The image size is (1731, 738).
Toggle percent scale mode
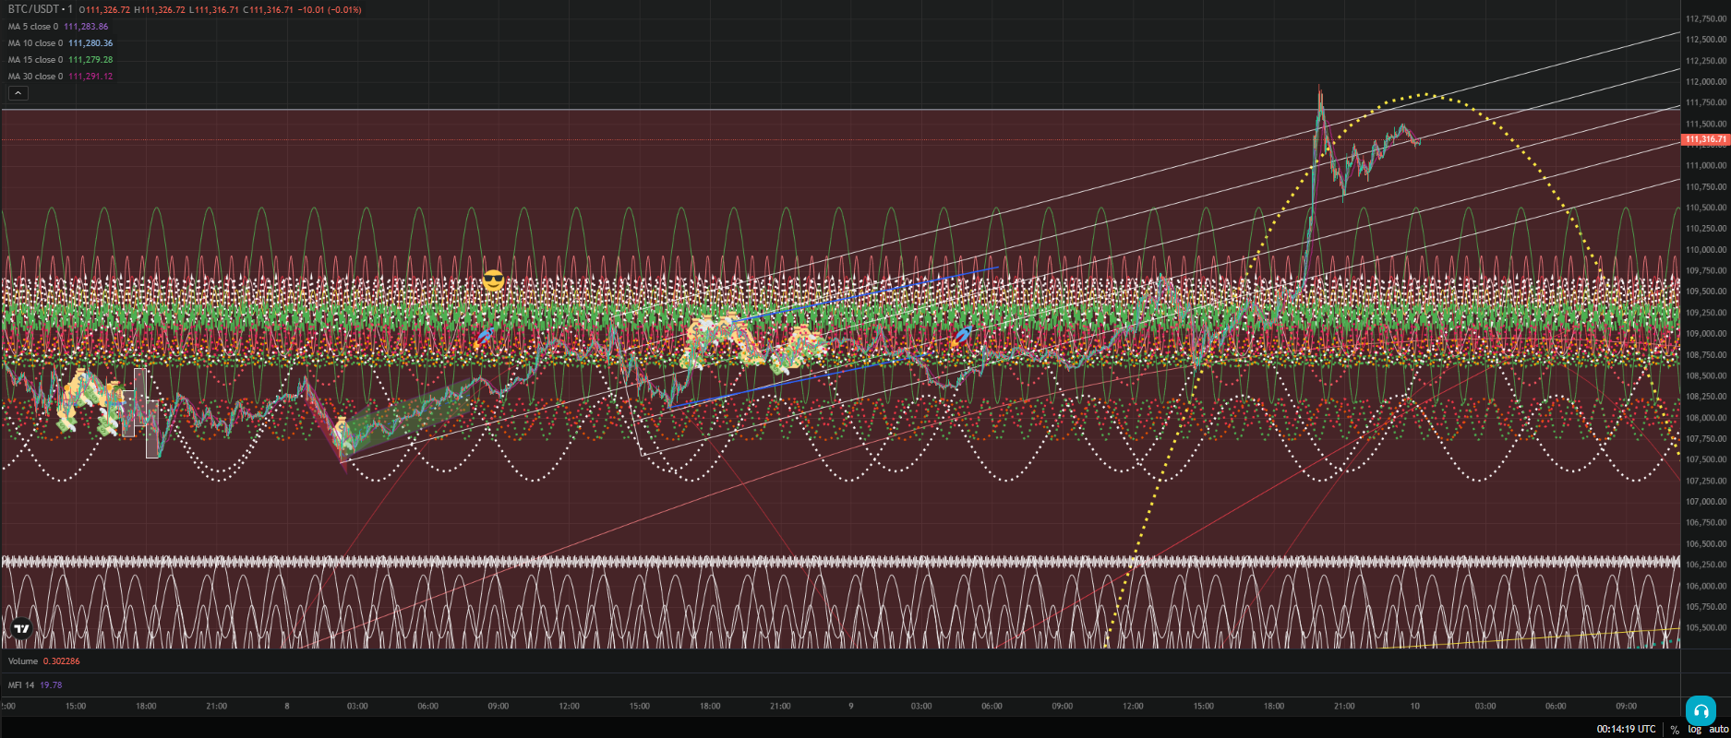click(1675, 730)
